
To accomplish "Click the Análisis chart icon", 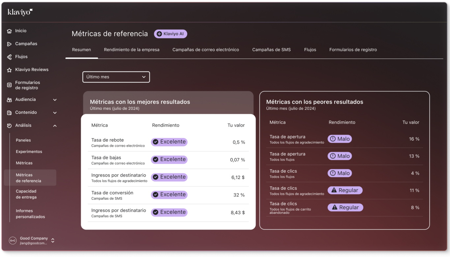I will click(x=9, y=126).
